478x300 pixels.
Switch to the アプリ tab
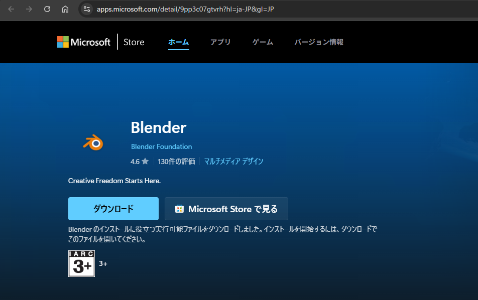tap(220, 42)
